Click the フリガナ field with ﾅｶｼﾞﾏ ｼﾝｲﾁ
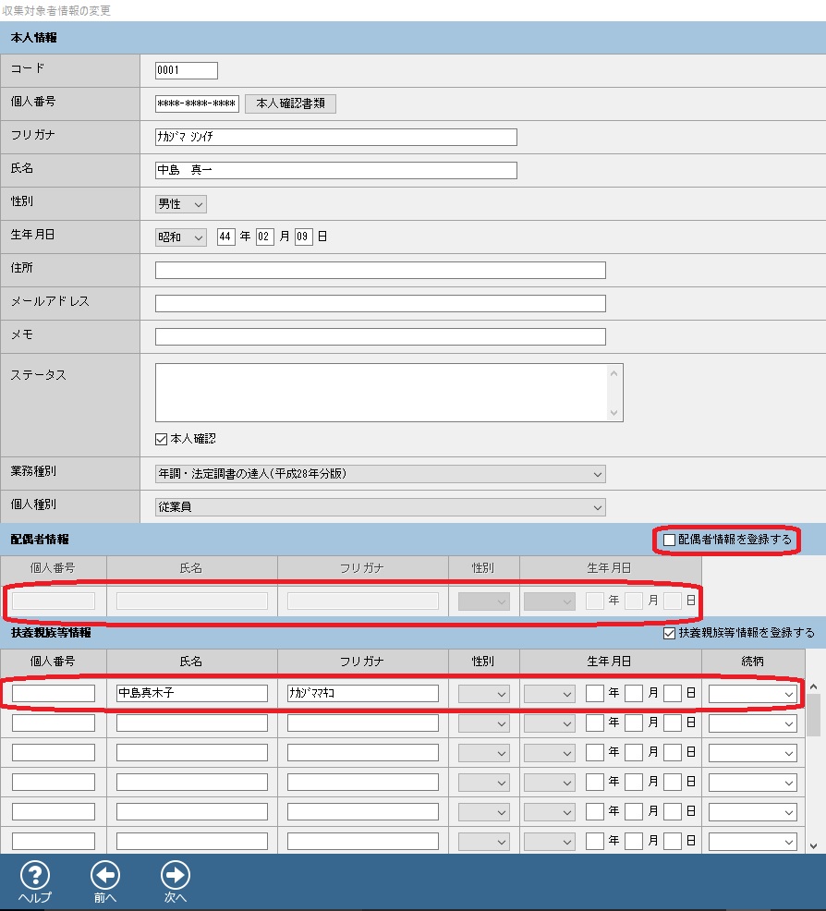The image size is (826, 911). tap(335, 137)
